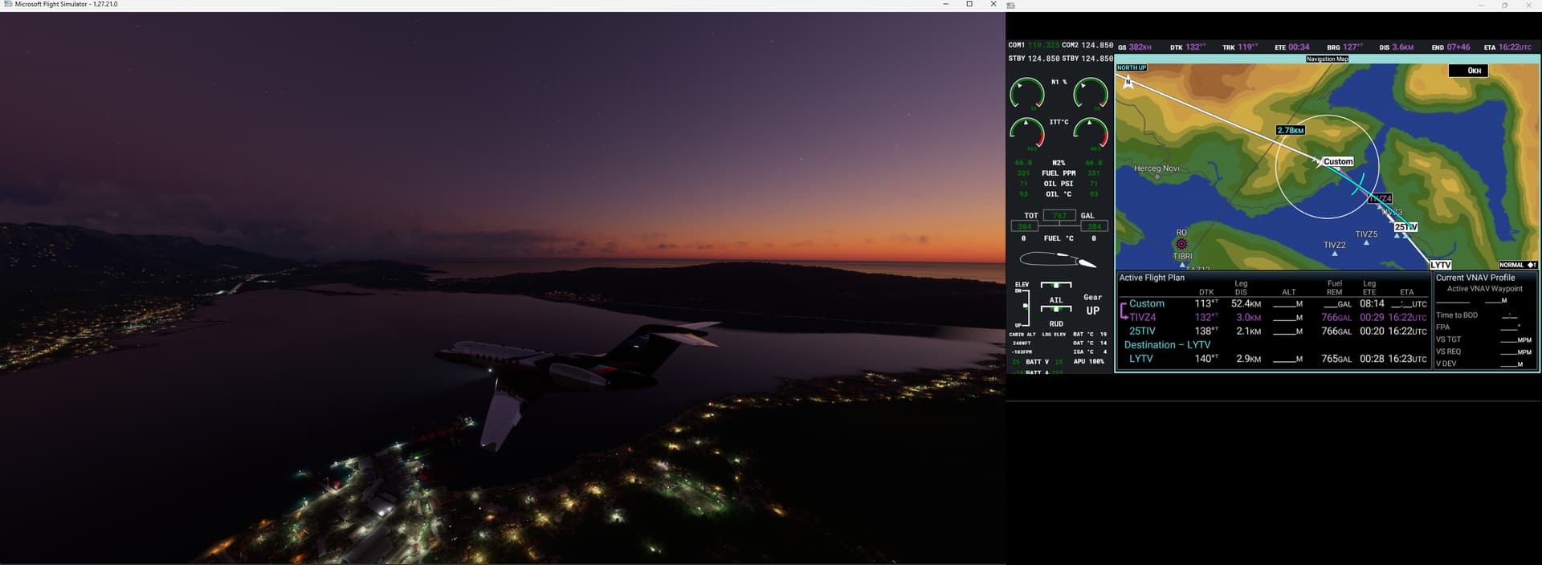The width and height of the screenshot is (1542, 565).
Task: Select the TIVZ5 waypoint triangle on the map
Action: point(1366,242)
